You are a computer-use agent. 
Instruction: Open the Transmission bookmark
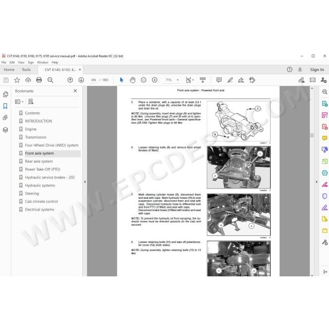click(36, 137)
